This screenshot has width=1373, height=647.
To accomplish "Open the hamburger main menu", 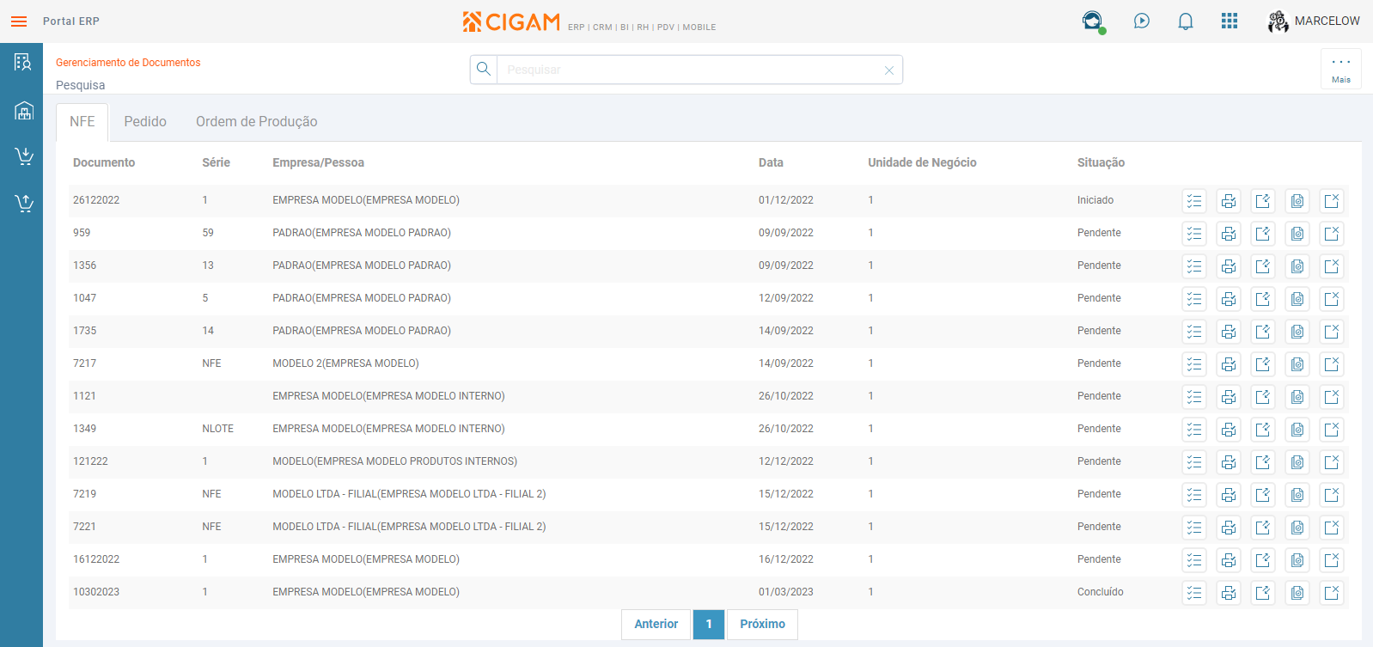I will [19, 21].
